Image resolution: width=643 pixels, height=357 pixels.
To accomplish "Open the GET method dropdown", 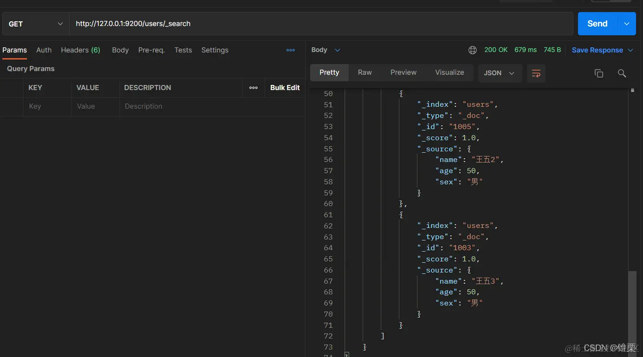I will tap(36, 24).
